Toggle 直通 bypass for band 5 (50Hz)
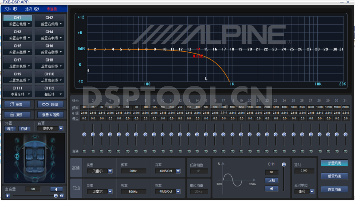The width and height of the screenshot is (355, 201). tap(118, 151)
